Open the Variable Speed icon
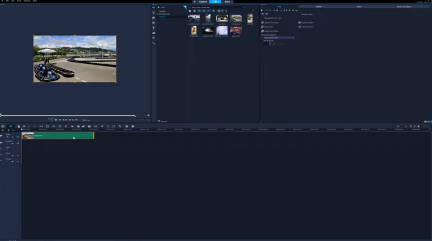Screen dimensions: 432x241 pos(300,23)
